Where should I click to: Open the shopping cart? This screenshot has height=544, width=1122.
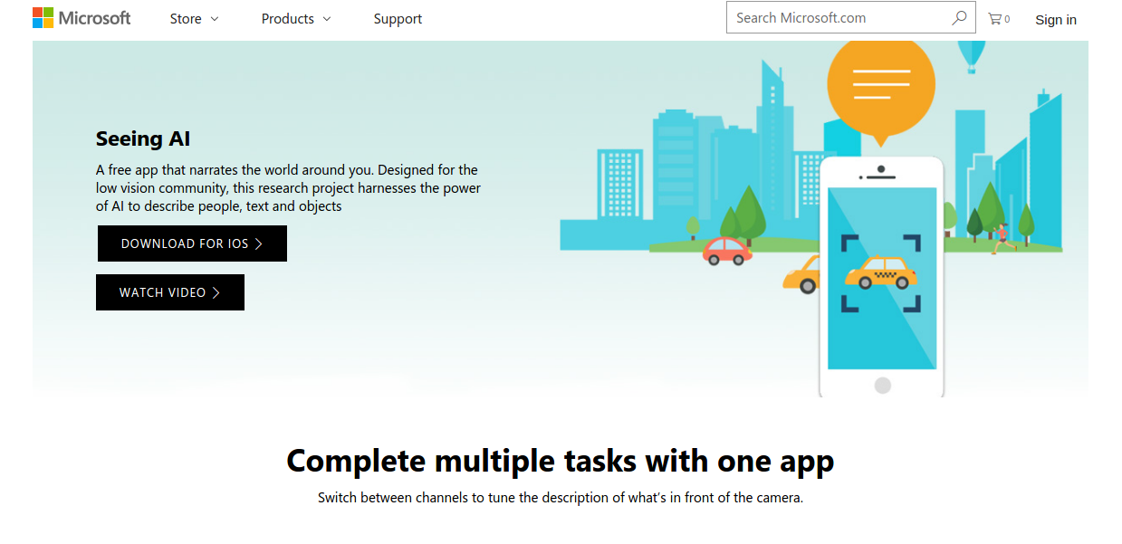pos(998,19)
